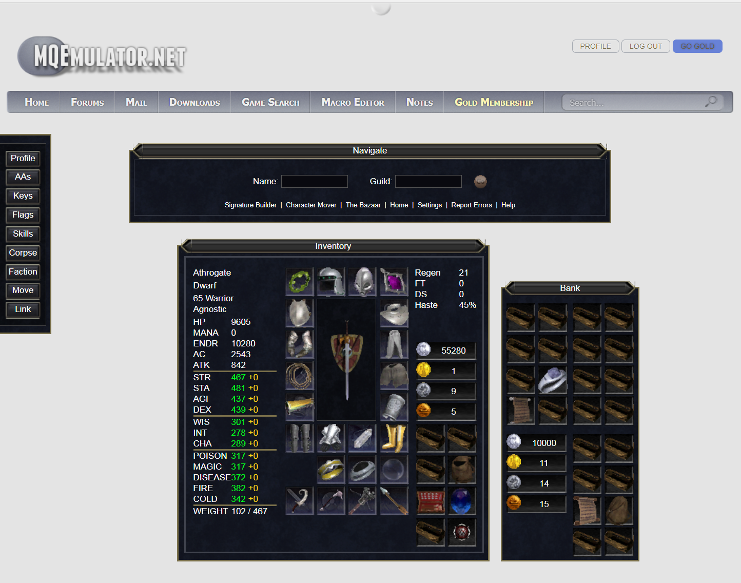Open the AAs sidebar section

(23, 177)
